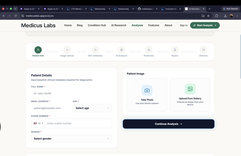241x156 pixels.
Task: Open the Chrome three-dot menu
Action: [x=237, y=16]
